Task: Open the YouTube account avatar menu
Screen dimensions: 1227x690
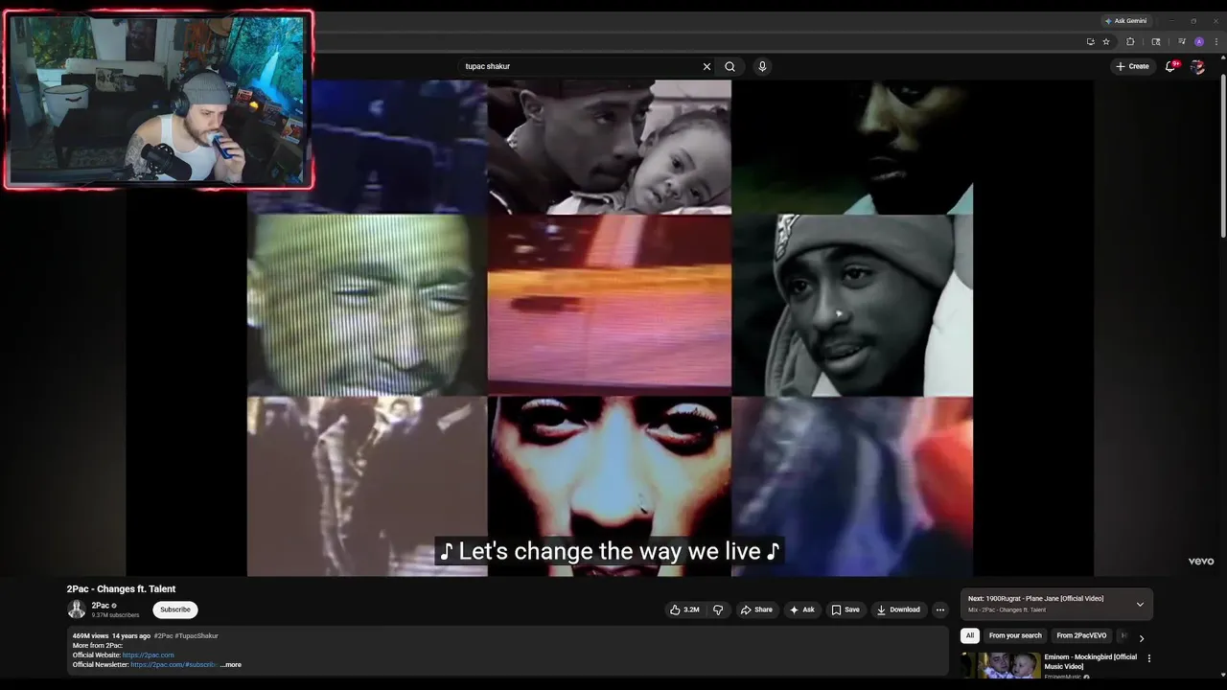Action: (x=1197, y=66)
